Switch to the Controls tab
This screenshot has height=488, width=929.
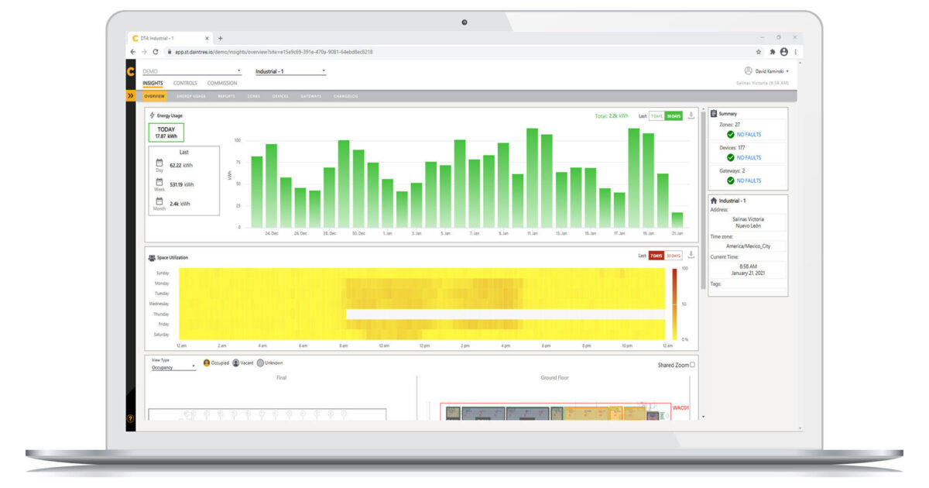click(x=185, y=83)
